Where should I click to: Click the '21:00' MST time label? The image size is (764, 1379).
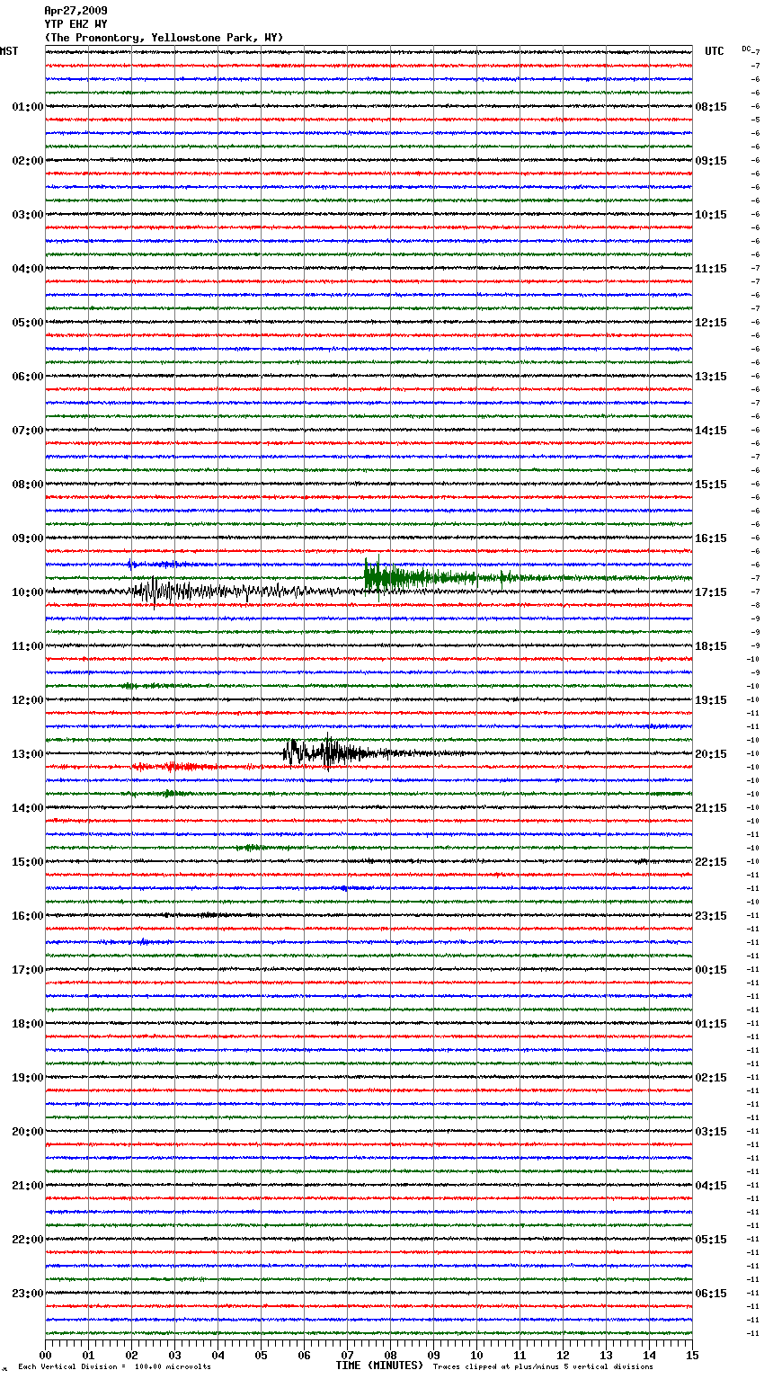coord(28,1186)
